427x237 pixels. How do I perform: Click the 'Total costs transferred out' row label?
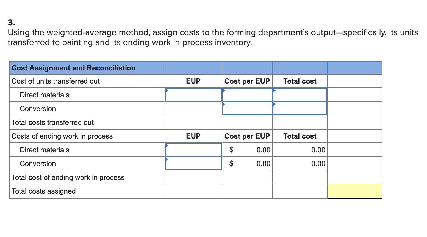(x=52, y=122)
